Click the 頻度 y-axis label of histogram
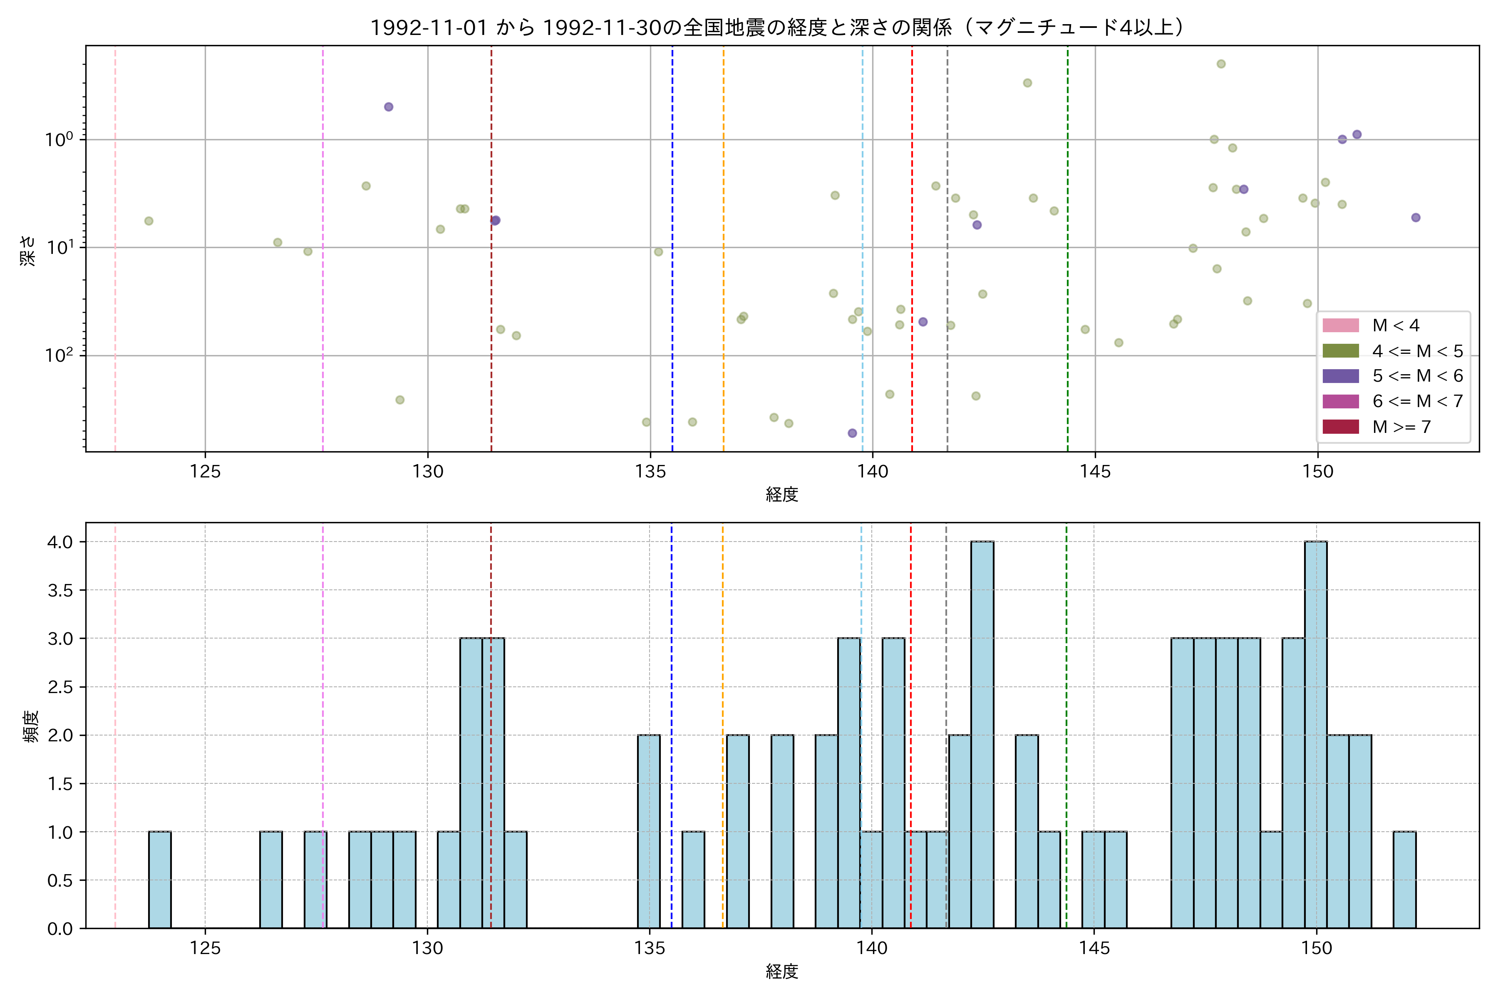 click(x=30, y=726)
